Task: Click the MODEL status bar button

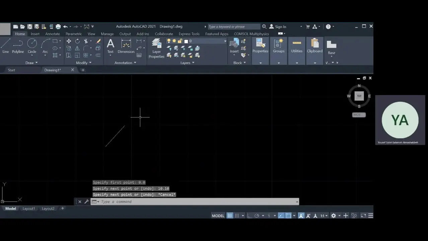Action: click(x=218, y=216)
